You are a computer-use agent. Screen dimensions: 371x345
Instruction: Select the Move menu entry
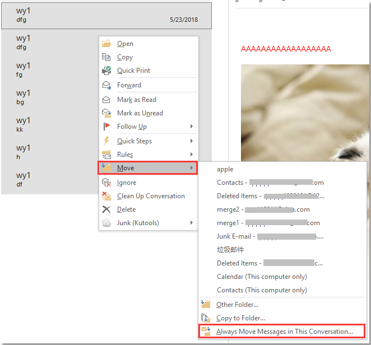click(148, 168)
